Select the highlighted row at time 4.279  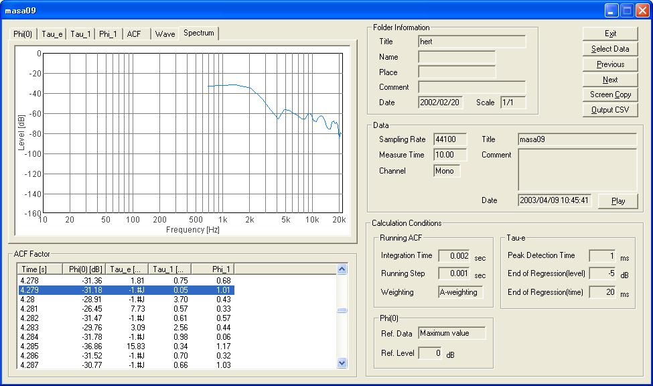126,290
